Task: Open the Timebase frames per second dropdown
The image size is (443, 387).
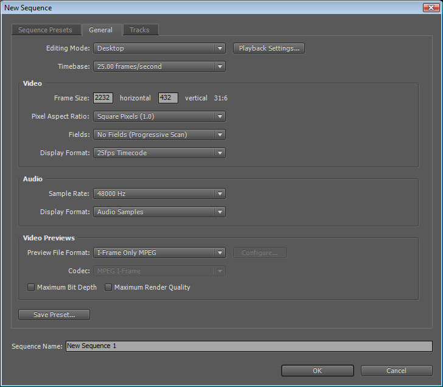Action: (x=159, y=66)
